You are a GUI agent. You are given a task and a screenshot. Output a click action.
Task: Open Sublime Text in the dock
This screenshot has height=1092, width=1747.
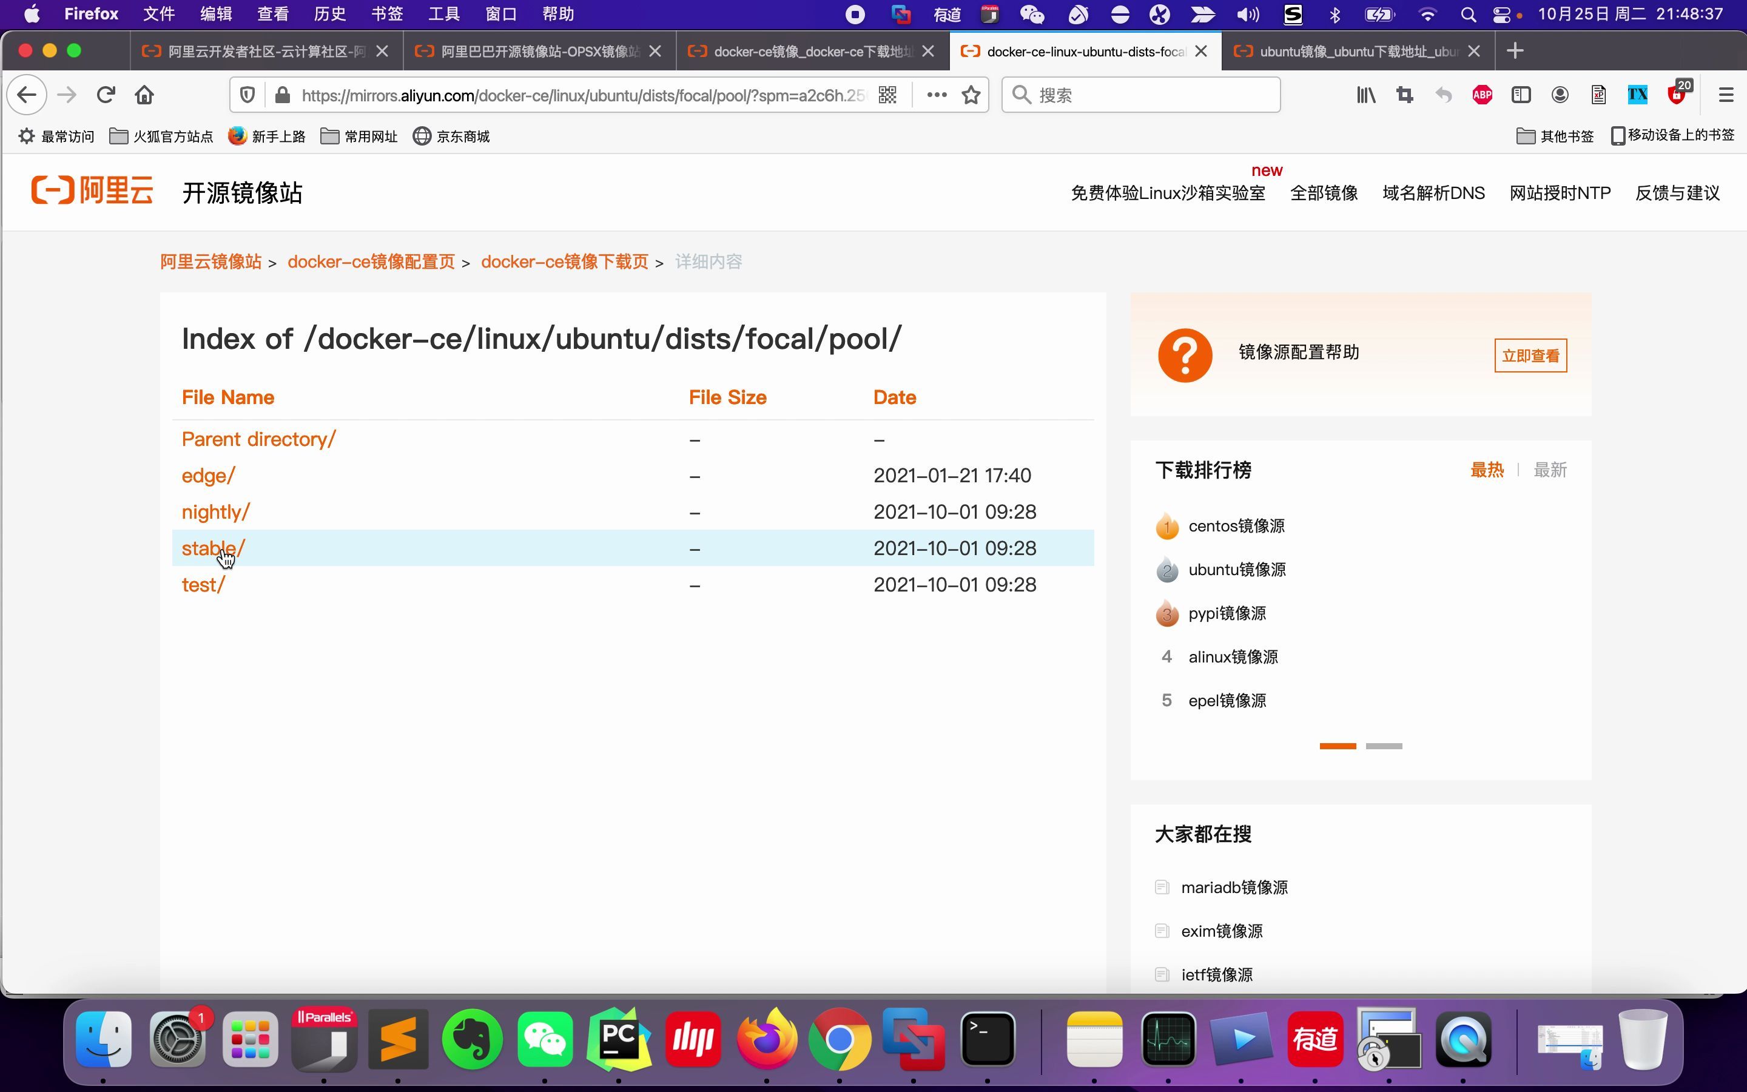398,1039
